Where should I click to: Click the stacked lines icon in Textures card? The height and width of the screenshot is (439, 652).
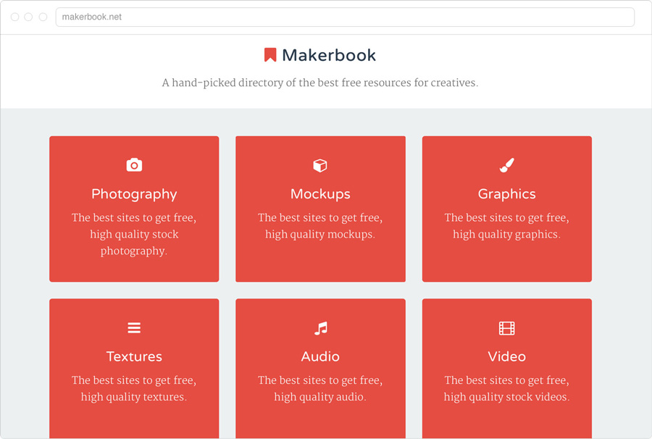coord(134,327)
